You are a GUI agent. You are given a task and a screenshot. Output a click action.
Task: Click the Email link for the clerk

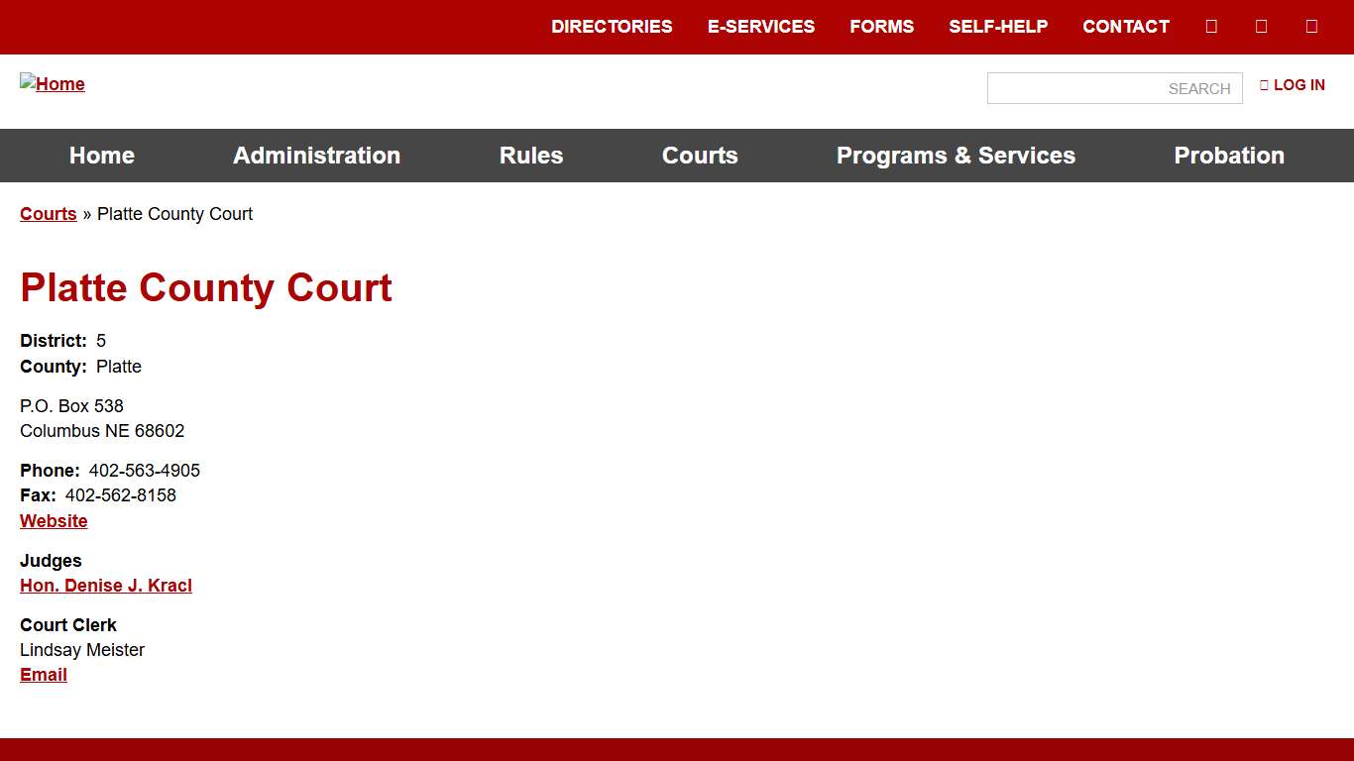pos(43,675)
